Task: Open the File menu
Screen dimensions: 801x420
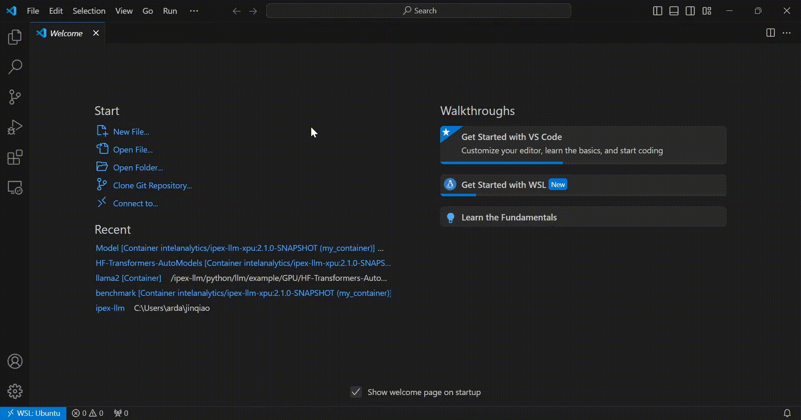Action: tap(33, 11)
